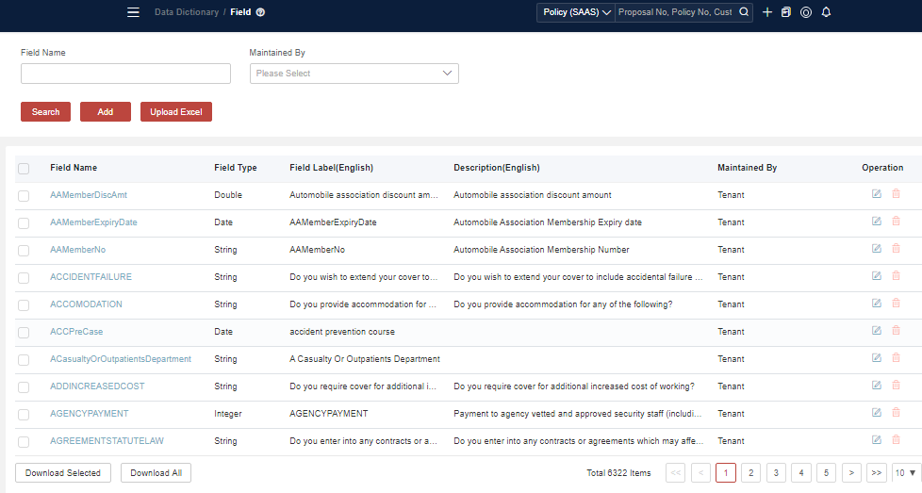Edit the AAMemberDiscAmt row
This screenshot has width=922, height=493.
click(876, 194)
